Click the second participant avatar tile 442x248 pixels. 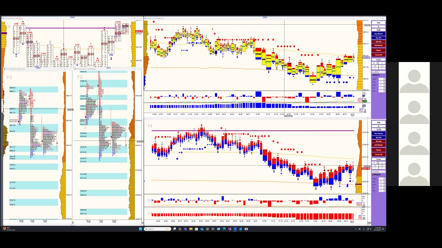coord(414,108)
